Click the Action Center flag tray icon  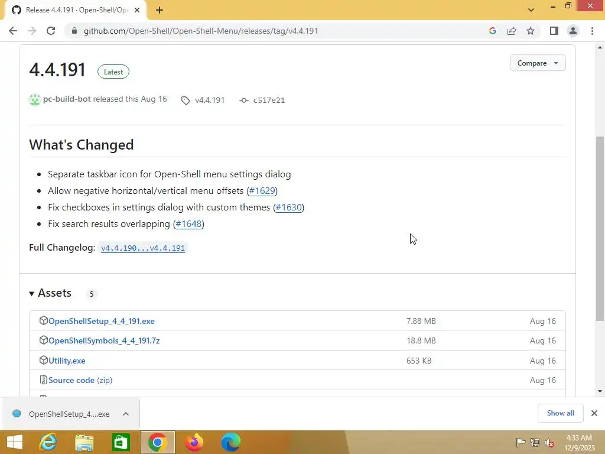point(521,442)
